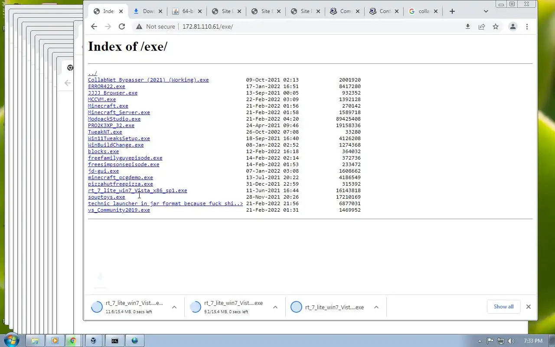Click the Show all downloads button
Viewport: 555px width, 347px height.
point(503,307)
